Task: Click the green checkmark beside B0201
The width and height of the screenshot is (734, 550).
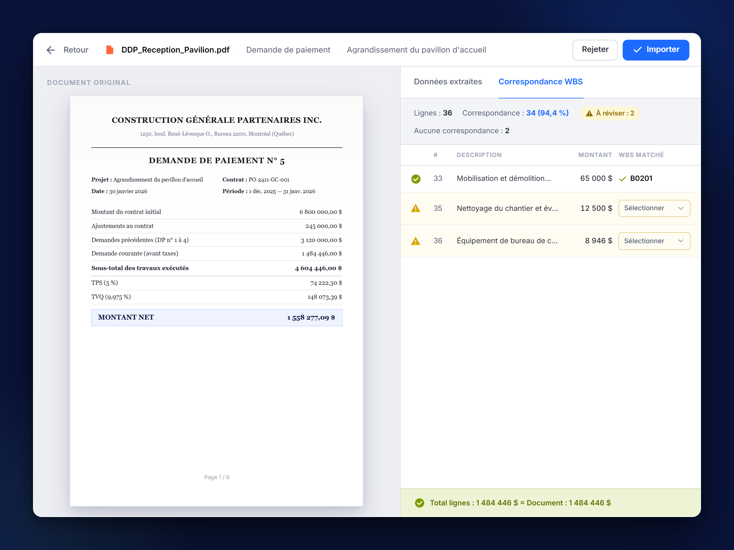Action: [622, 179]
